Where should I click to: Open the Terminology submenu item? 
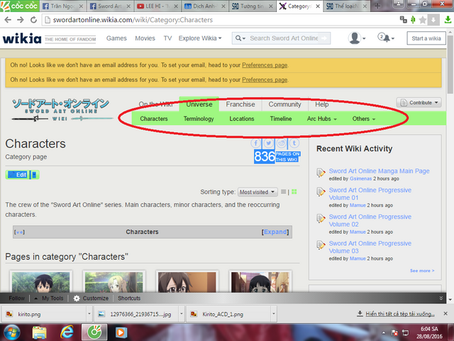(199, 119)
